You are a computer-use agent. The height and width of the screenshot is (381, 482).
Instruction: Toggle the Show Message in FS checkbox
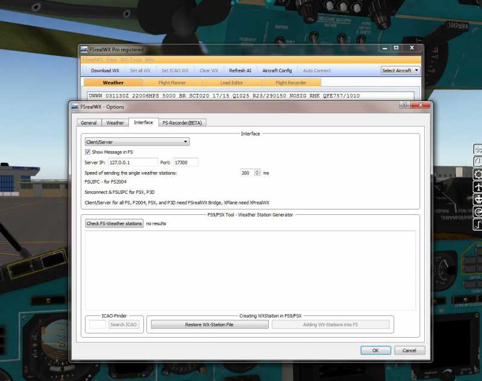tap(87, 152)
